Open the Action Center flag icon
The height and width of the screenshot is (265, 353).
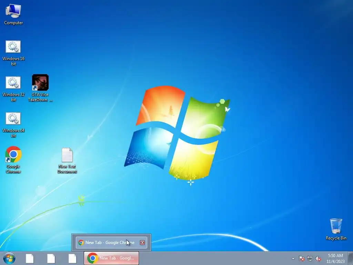(x=301, y=258)
